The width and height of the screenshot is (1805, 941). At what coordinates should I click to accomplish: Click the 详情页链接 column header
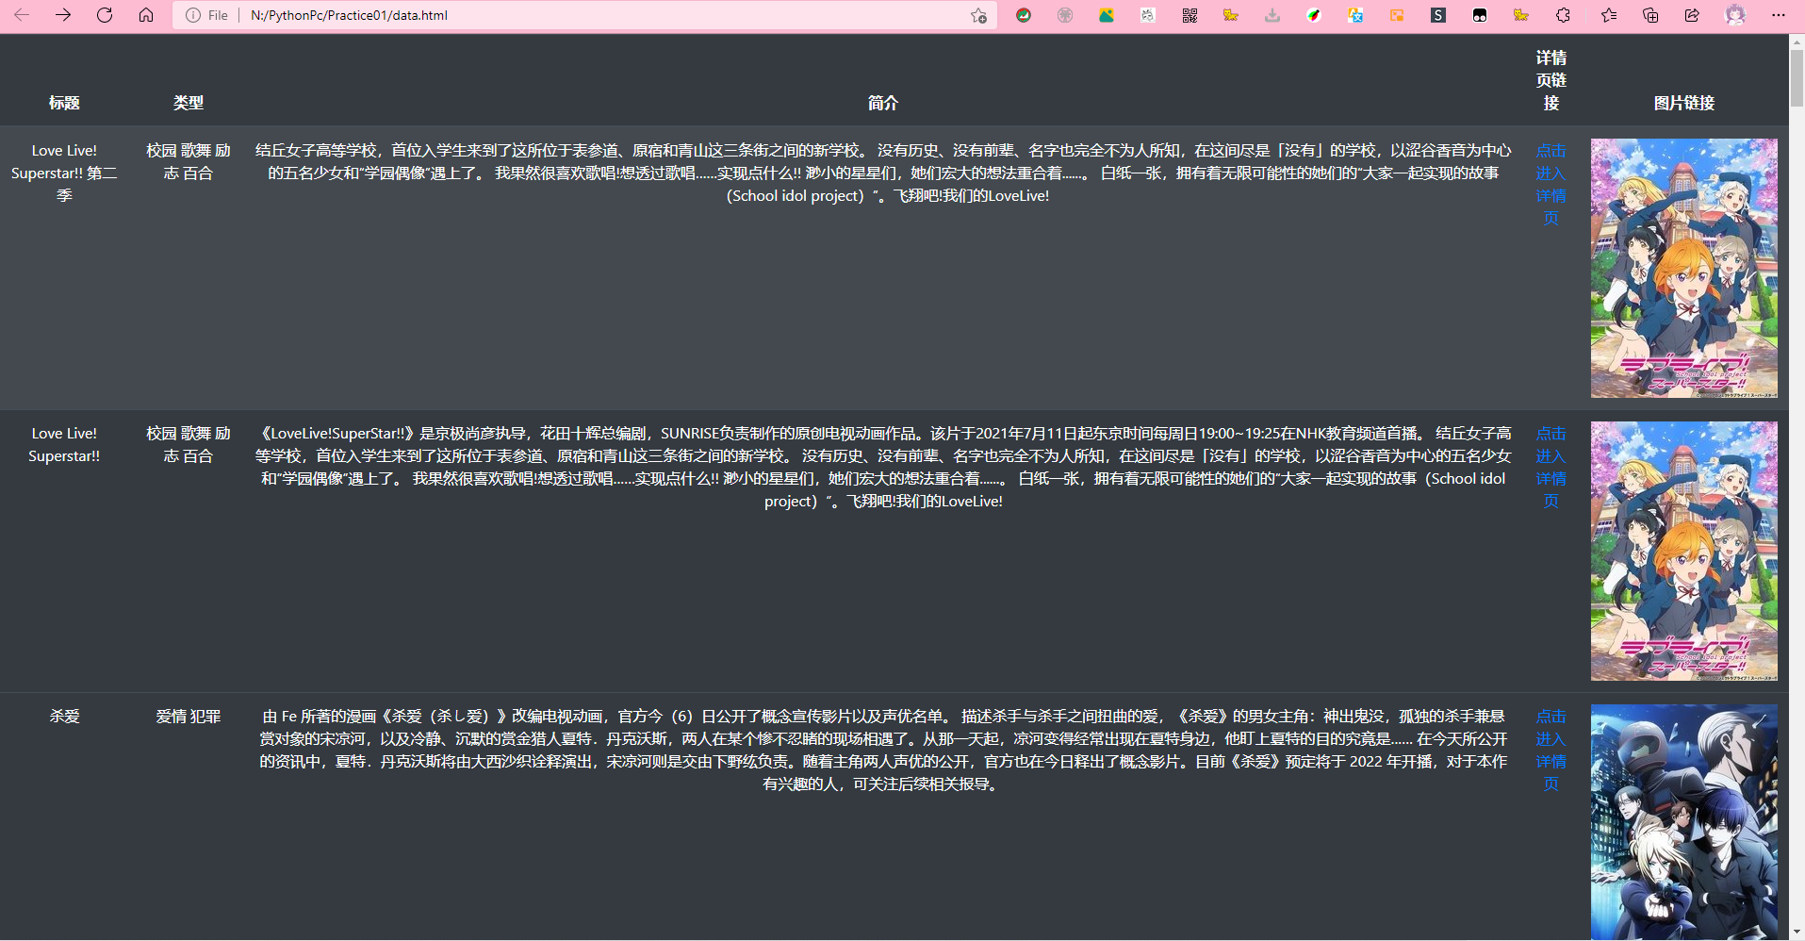tap(1551, 80)
